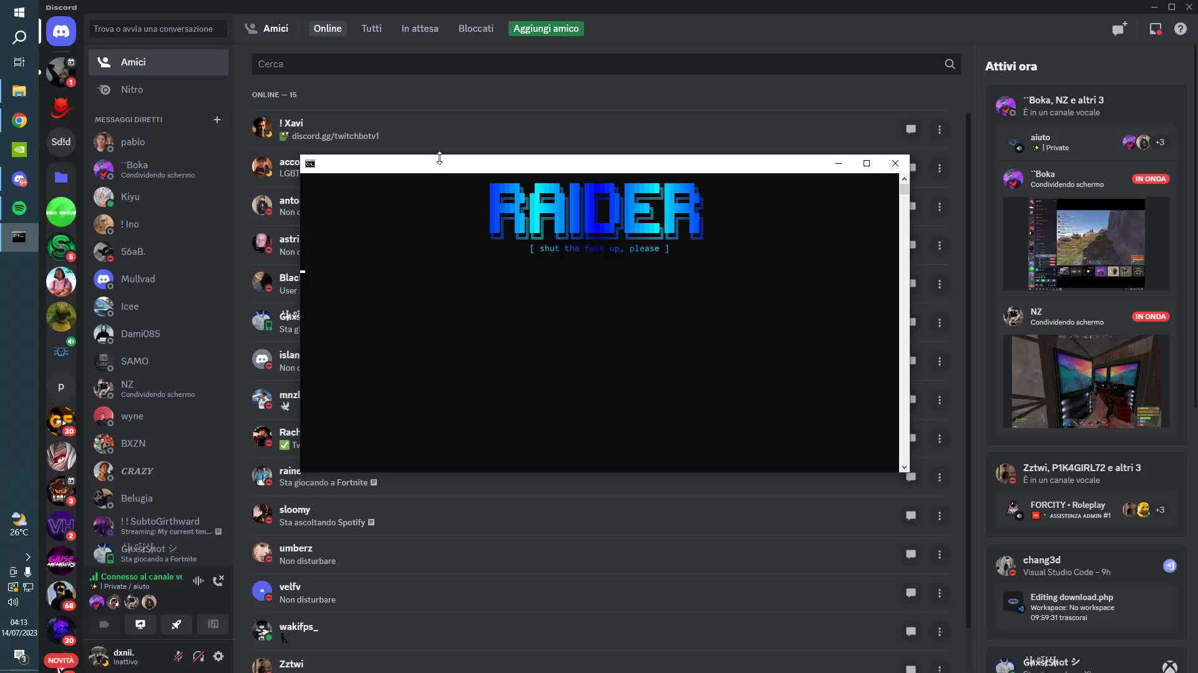Open noise suppression voice settings icon
Viewport: 1198px width, 673px height.
[198, 580]
